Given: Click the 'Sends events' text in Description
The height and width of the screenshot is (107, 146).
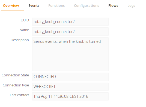Looking at the screenshot, I should (x=45, y=41).
